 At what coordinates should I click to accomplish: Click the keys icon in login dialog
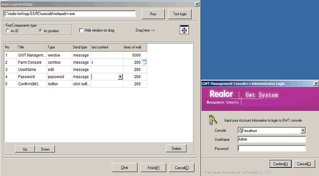pos(212,120)
